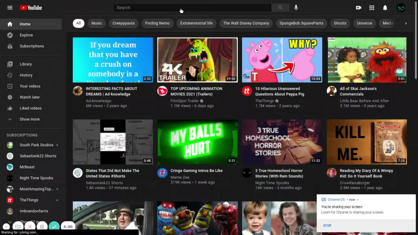Toggle Loom camera bubble icon
Screen dimensions: 418x235
point(18,227)
